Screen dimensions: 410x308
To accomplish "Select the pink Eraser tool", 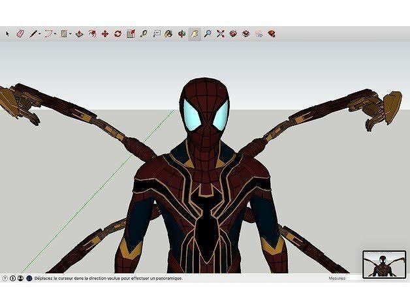I will coord(20,34).
